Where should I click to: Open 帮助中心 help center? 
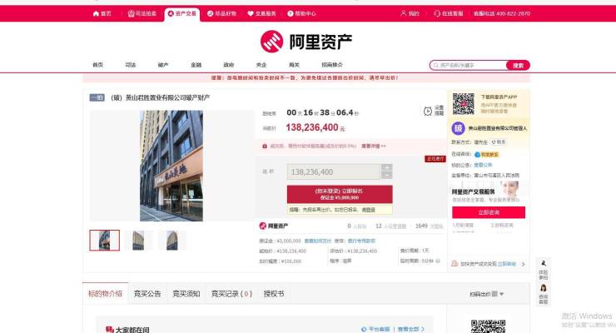click(301, 14)
